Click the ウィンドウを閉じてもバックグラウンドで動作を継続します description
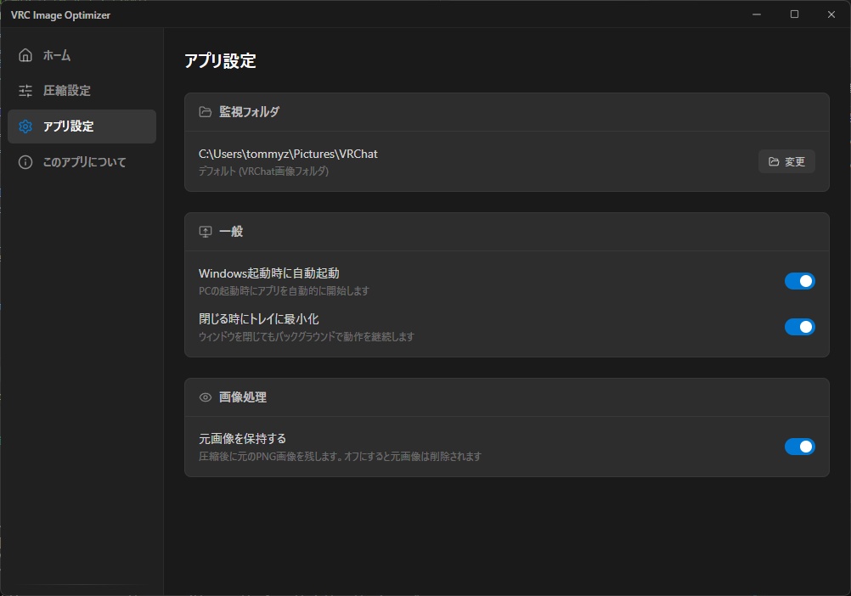 tap(307, 337)
